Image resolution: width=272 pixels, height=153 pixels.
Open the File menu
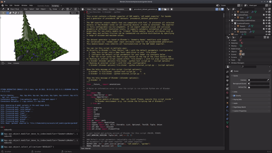6,5
